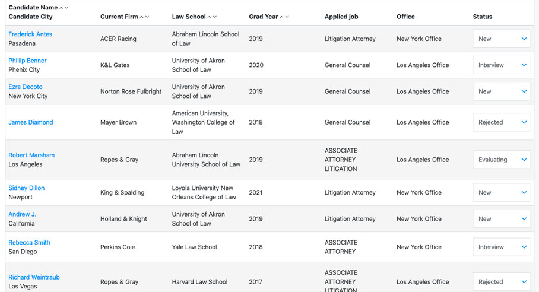This screenshot has height=292, width=539.
Task: Open Phillip Benner's Interview status dropdown
Action: (x=501, y=65)
